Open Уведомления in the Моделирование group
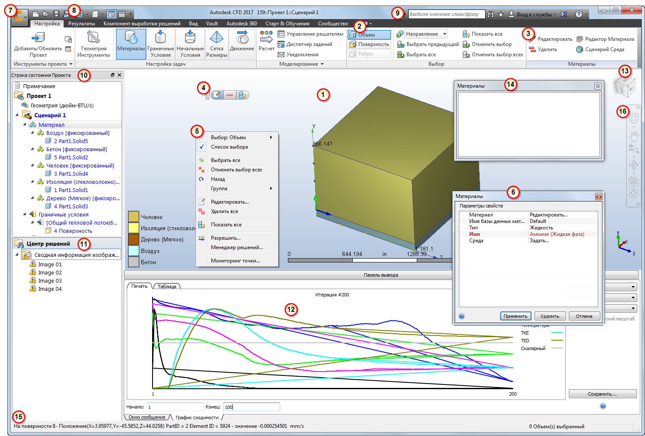This screenshot has height=436, width=645. (x=298, y=55)
